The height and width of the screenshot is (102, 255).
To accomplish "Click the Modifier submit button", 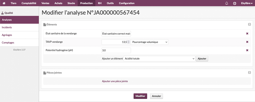I will click(x=140, y=96).
